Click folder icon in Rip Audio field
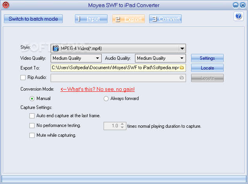The height and width of the screenshot is (184, 248). tap(182, 78)
